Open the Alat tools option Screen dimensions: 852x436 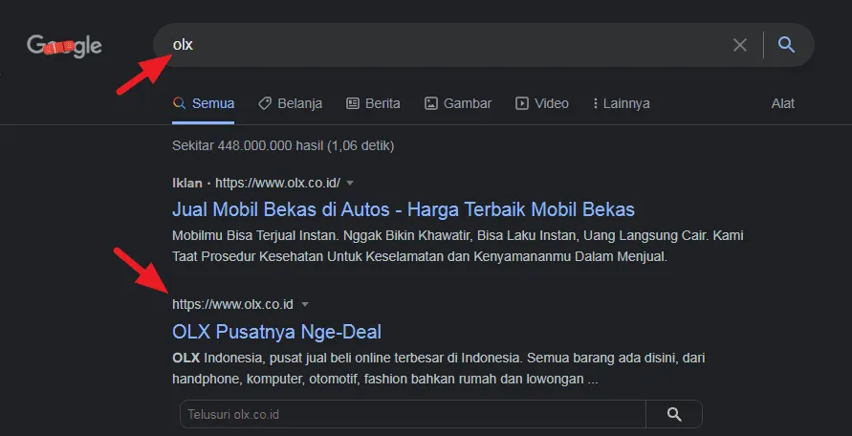(783, 103)
